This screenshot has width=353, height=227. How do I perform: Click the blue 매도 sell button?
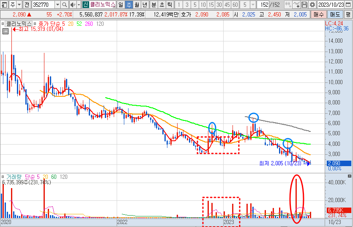pos(335,15)
